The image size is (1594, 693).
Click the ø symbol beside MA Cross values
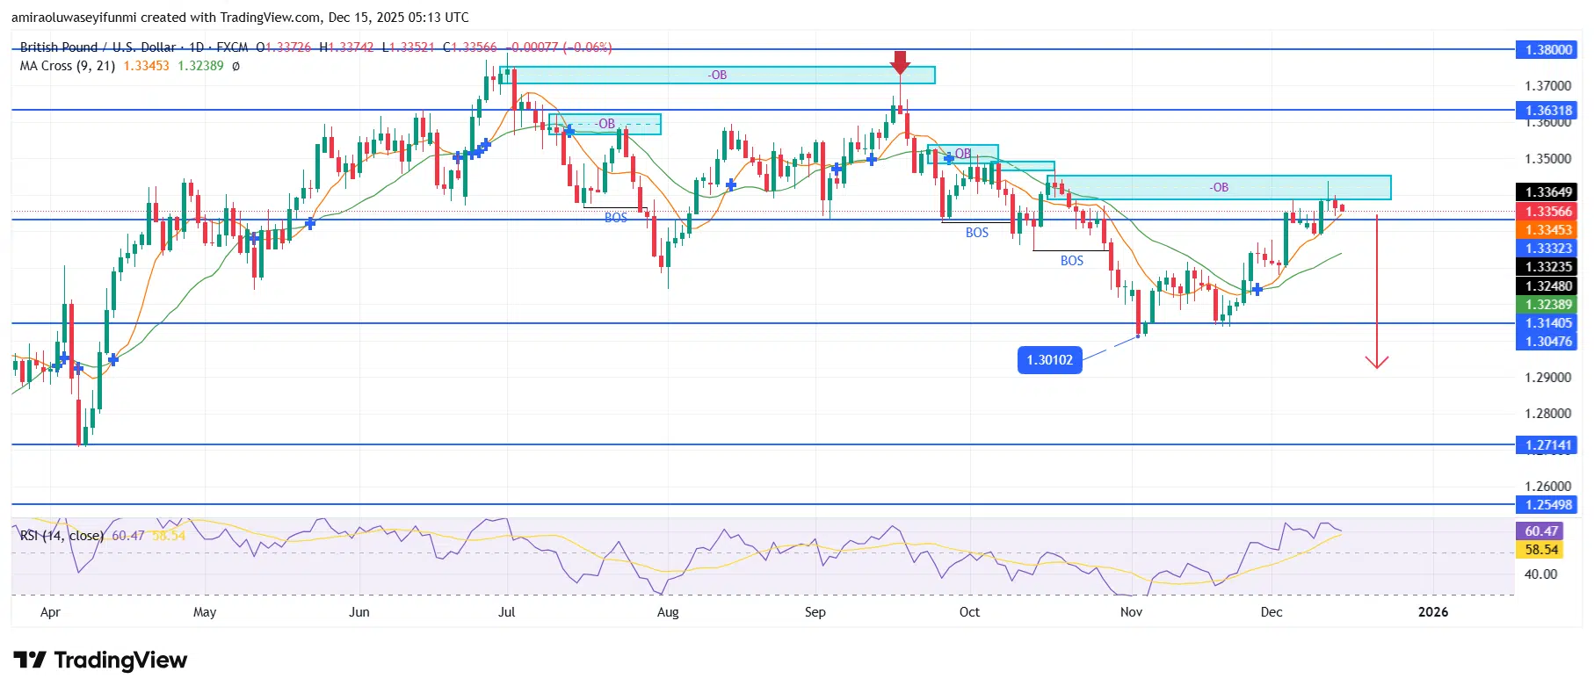(235, 66)
